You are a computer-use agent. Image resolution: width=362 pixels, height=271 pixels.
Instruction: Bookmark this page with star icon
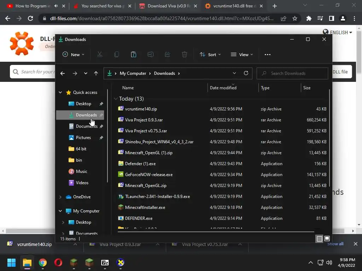295,18
